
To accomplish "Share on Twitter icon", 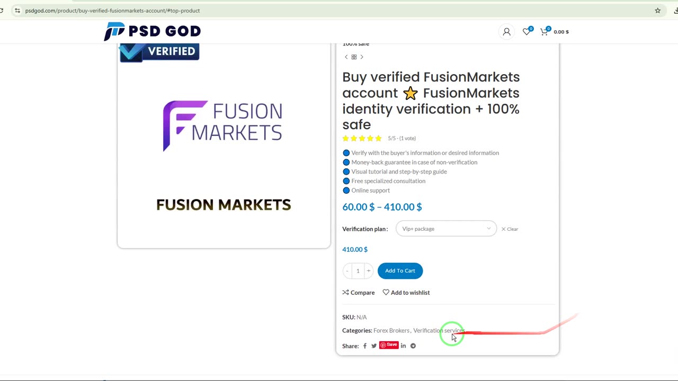I will click(x=374, y=346).
